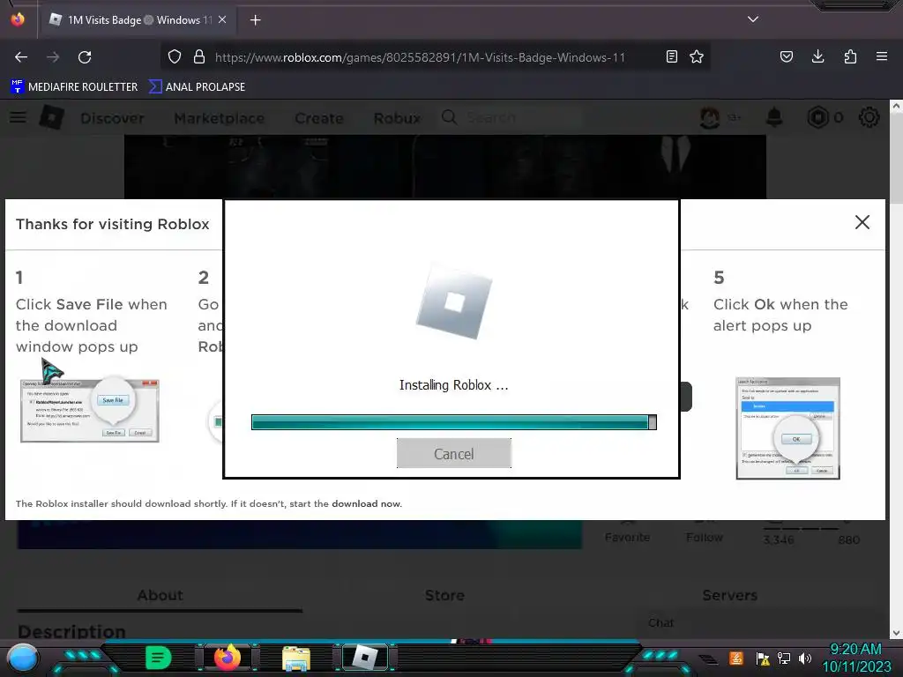Open the Roblox avatar profile icon
The image size is (903, 677).
(x=710, y=117)
